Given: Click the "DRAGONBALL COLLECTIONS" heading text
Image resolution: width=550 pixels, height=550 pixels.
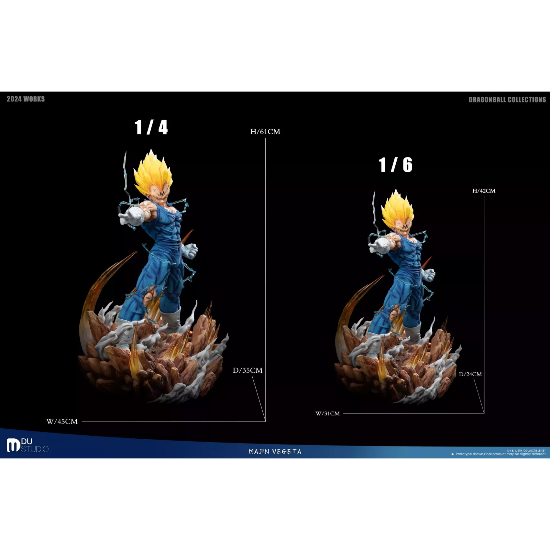Looking at the screenshot, I should [x=507, y=100].
